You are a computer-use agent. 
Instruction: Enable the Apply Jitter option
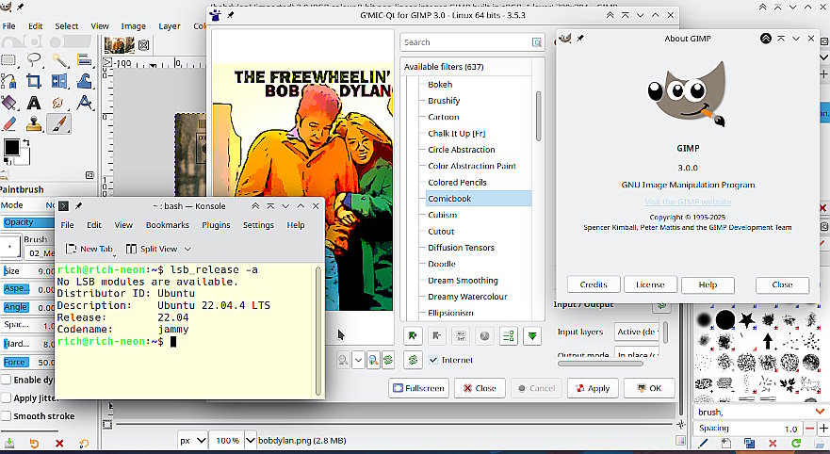pos(8,397)
